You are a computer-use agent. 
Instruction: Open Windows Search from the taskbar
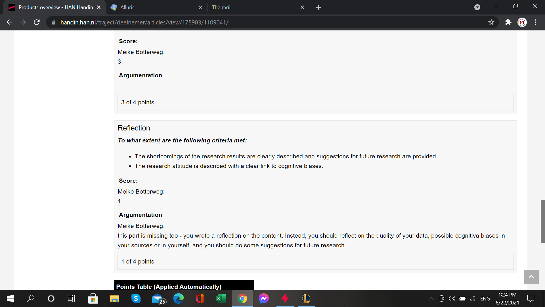tap(31, 298)
